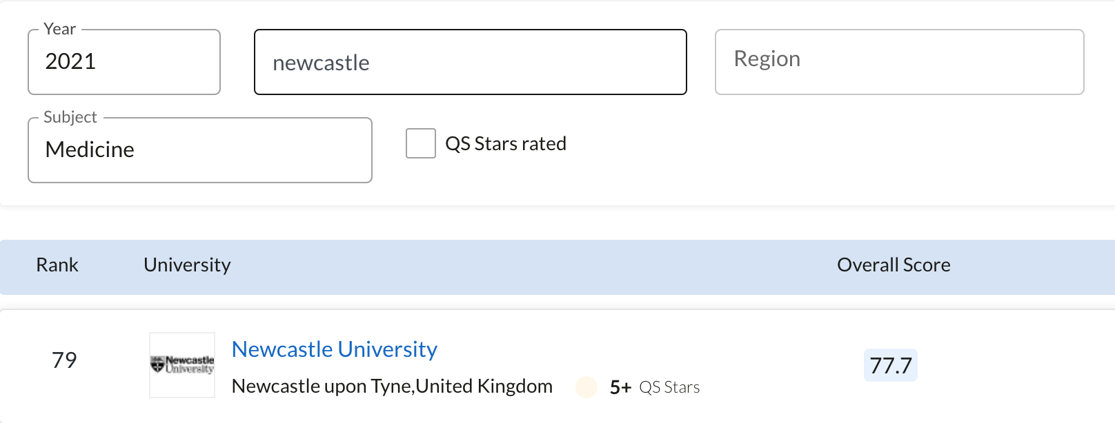Click the search field containing newcastle
1115x423 pixels.
(470, 63)
